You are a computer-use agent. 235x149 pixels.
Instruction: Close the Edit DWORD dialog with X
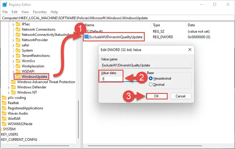pyautogui.click(x=190, y=50)
